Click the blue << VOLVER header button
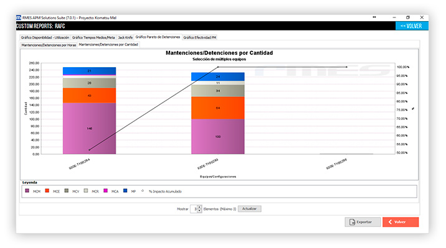446x248 pixels. [x=411, y=26]
